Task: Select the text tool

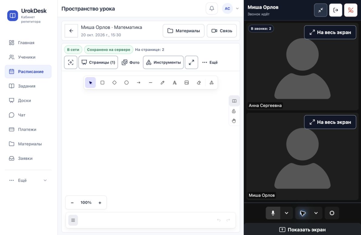Action: coord(175,83)
